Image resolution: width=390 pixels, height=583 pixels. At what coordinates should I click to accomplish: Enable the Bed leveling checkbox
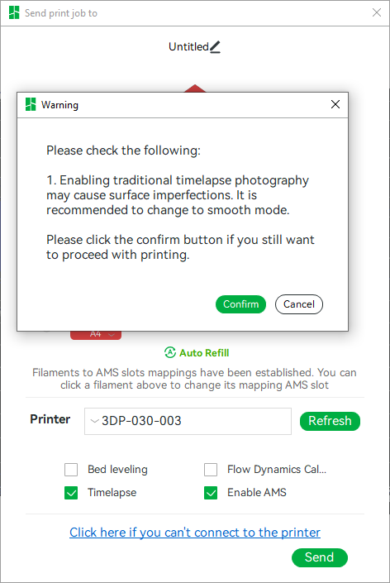click(x=71, y=470)
